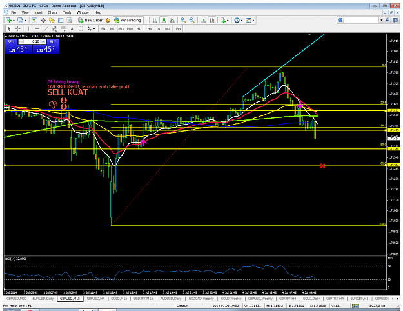Viewport: 403px width, 311px height.
Task: Switch to line chart icon
Action: tap(172, 20)
